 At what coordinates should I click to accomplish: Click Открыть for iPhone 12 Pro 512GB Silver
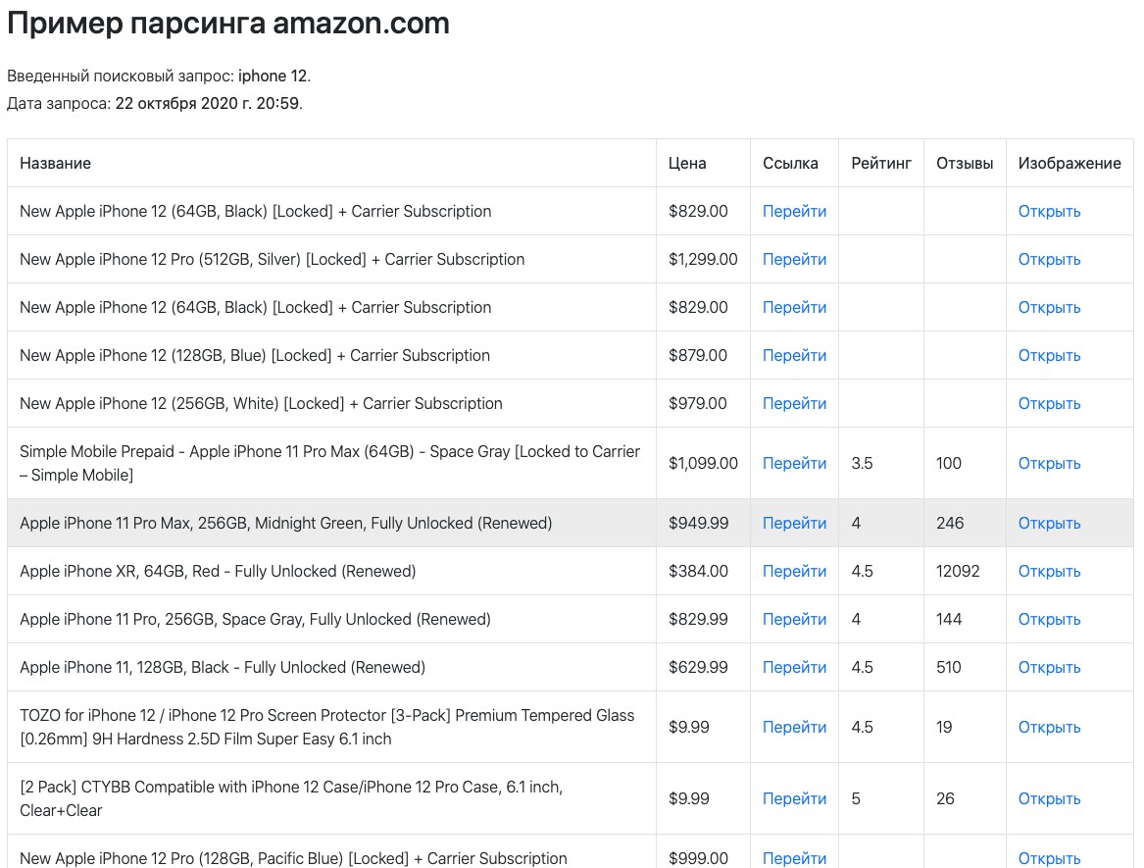(x=1049, y=259)
